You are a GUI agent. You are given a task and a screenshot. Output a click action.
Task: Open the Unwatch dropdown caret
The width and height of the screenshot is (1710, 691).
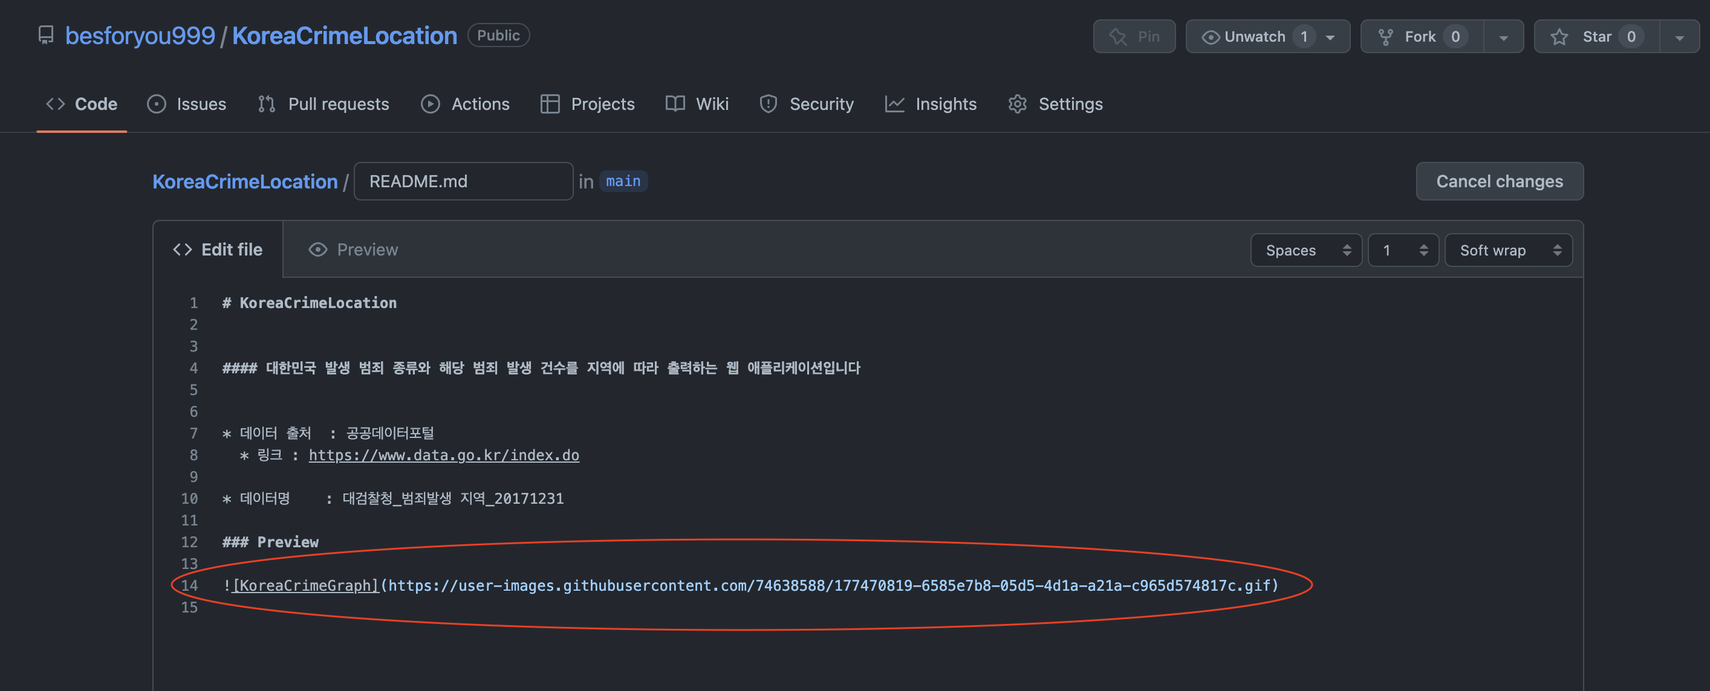coord(1330,37)
